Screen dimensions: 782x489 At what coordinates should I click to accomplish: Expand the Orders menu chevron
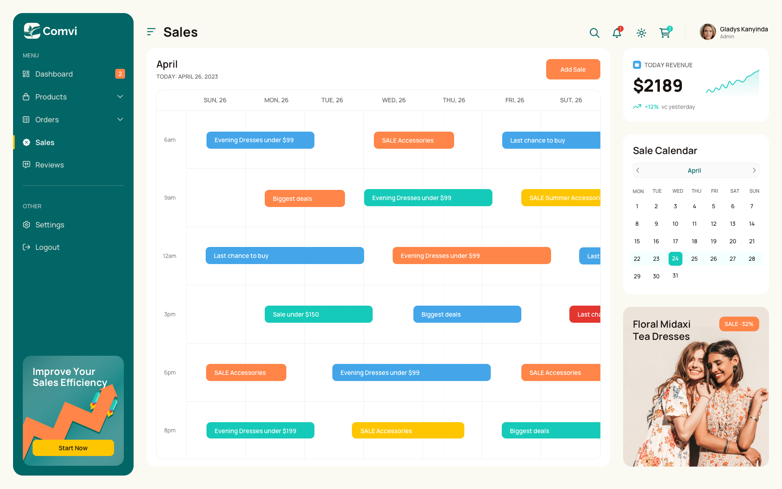tap(120, 119)
